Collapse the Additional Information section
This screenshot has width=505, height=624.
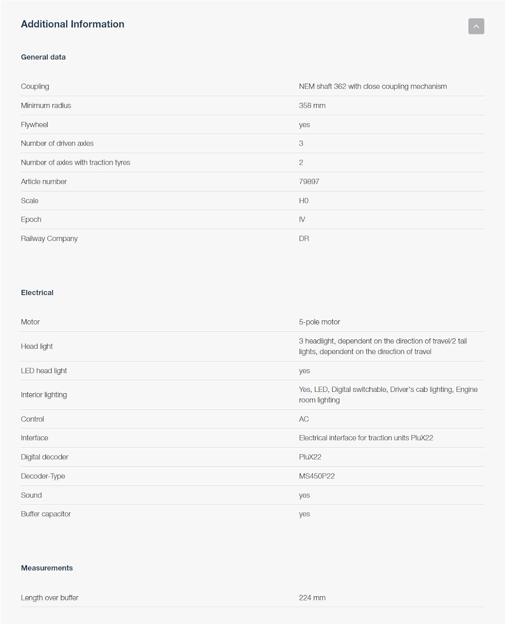(476, 26)
